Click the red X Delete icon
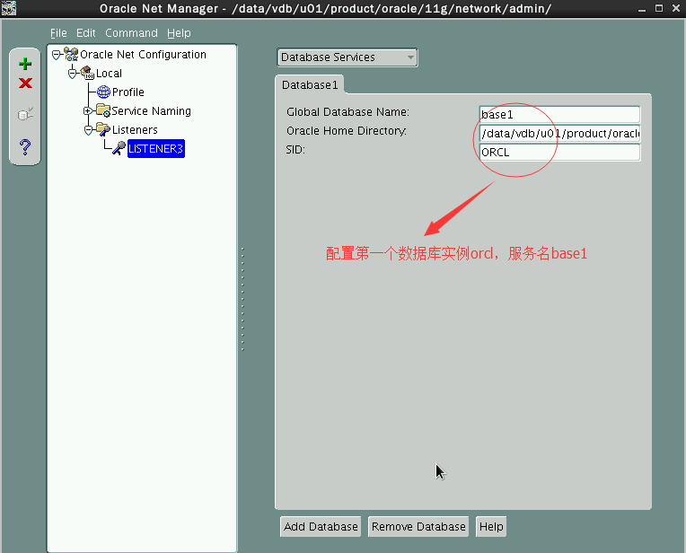The width and height of the screenshot is (686, 553). pyautogui.click(x=25, y=83)
